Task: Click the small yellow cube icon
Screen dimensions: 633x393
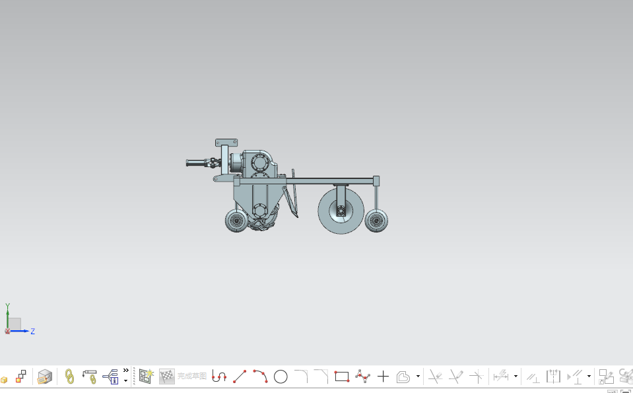Action: click(4, 380)
